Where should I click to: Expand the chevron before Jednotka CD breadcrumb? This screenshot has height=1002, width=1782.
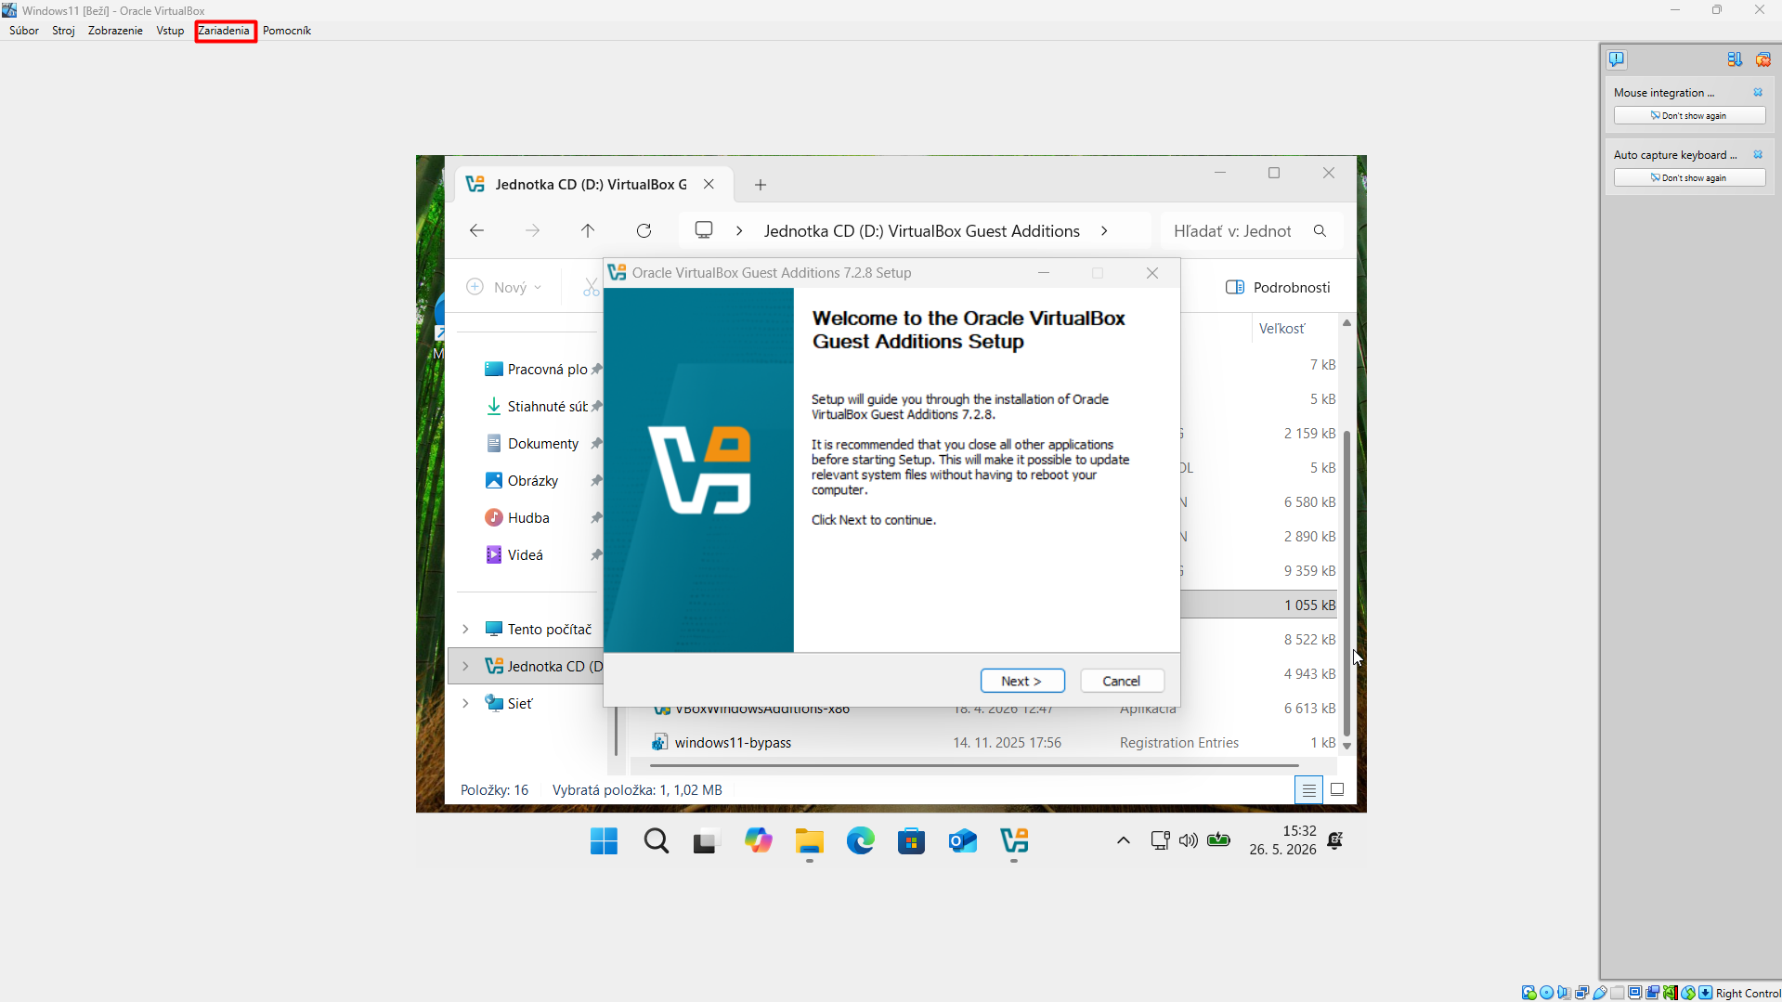coord(739,231)
